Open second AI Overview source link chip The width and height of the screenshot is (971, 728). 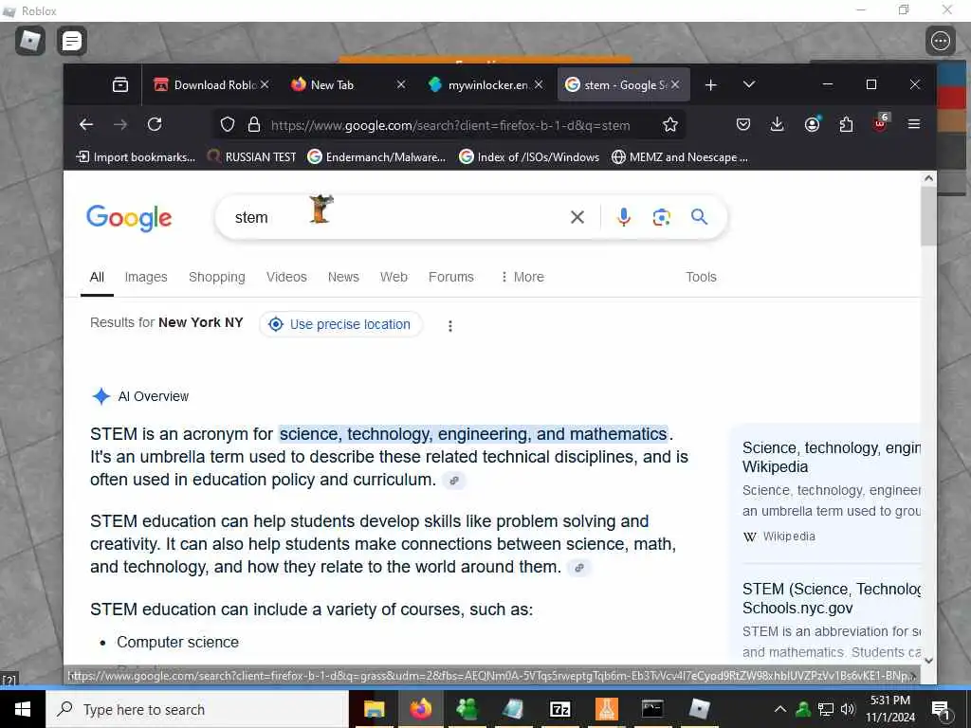tap(579, 568)
